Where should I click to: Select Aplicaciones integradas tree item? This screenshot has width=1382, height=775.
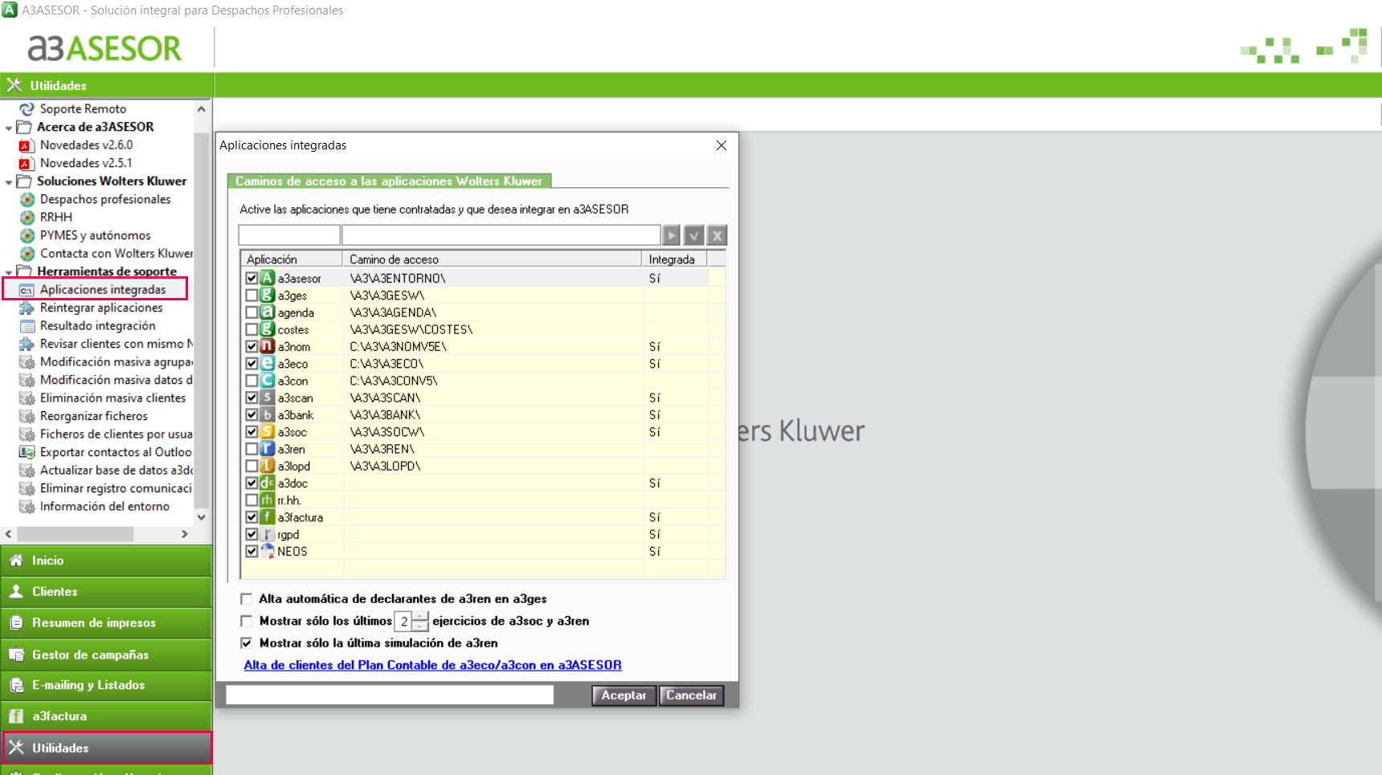(103, 289)
